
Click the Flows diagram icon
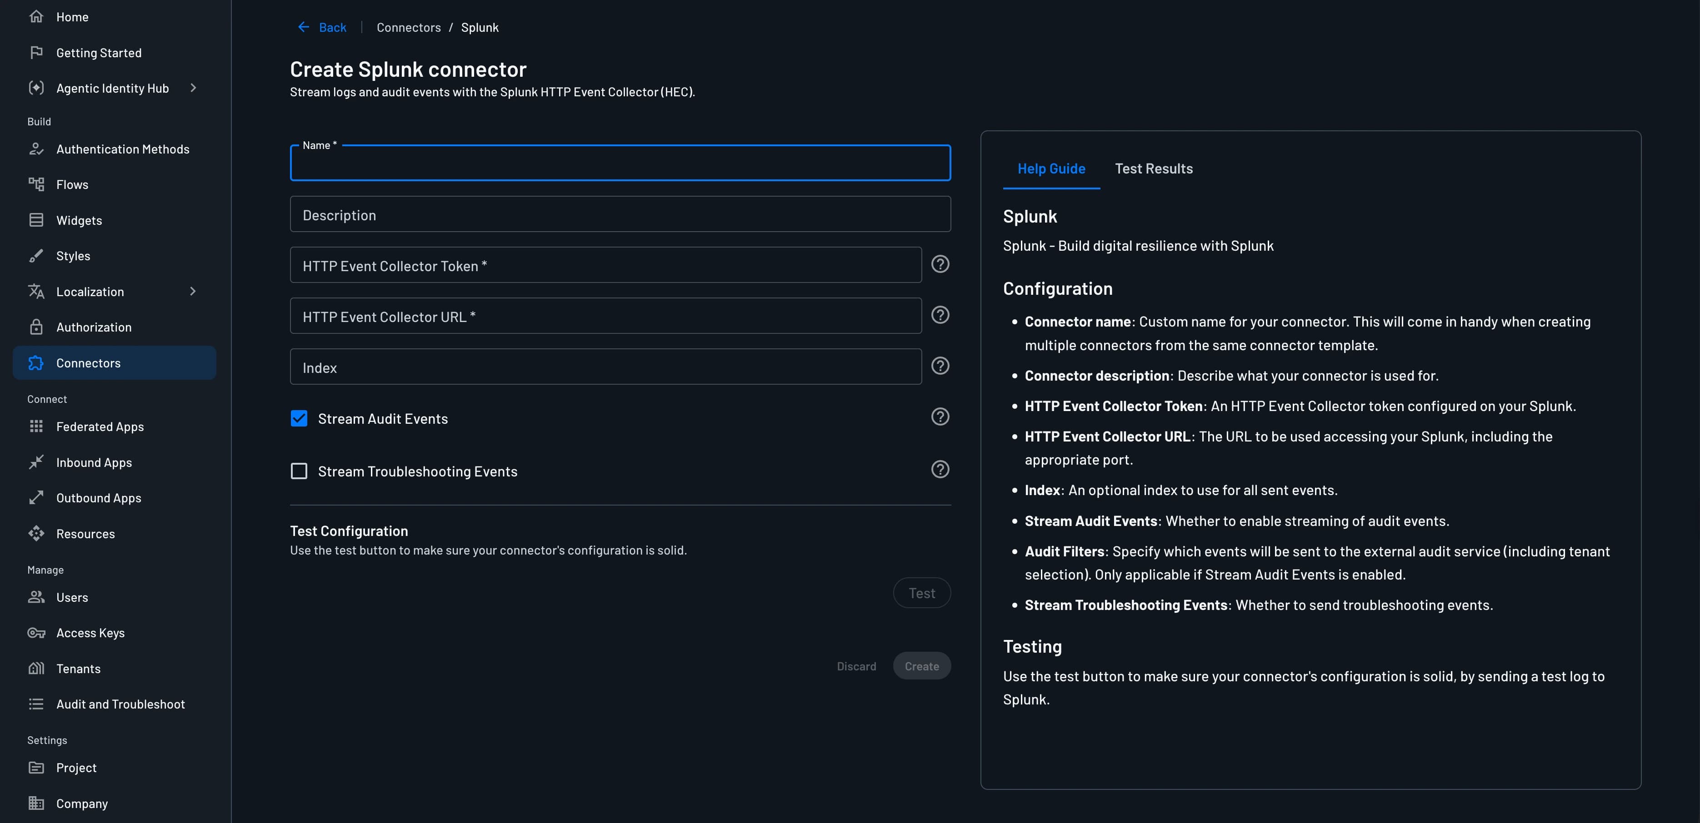(x=36, y=185)
